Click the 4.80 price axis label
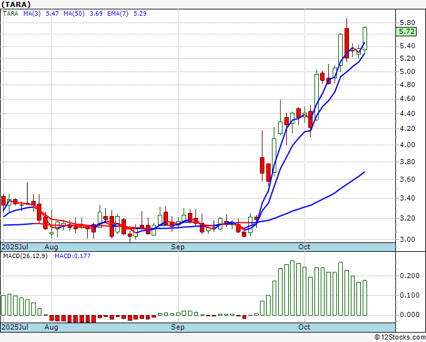Screen dimensions: 426x342 [x=407, y=85]
